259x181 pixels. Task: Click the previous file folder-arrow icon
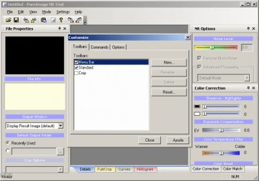[x=26, y=20]
